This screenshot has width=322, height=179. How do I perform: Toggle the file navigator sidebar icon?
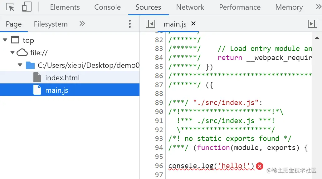click(x=150, y=24)
